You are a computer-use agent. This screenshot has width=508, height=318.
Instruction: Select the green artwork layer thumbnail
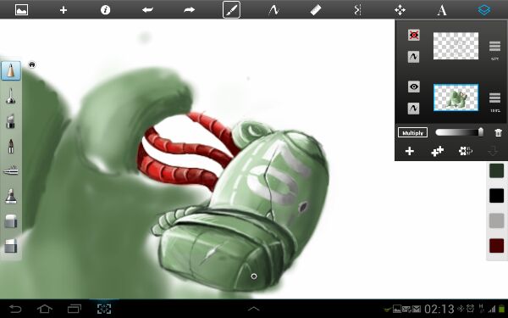point(456,98)
